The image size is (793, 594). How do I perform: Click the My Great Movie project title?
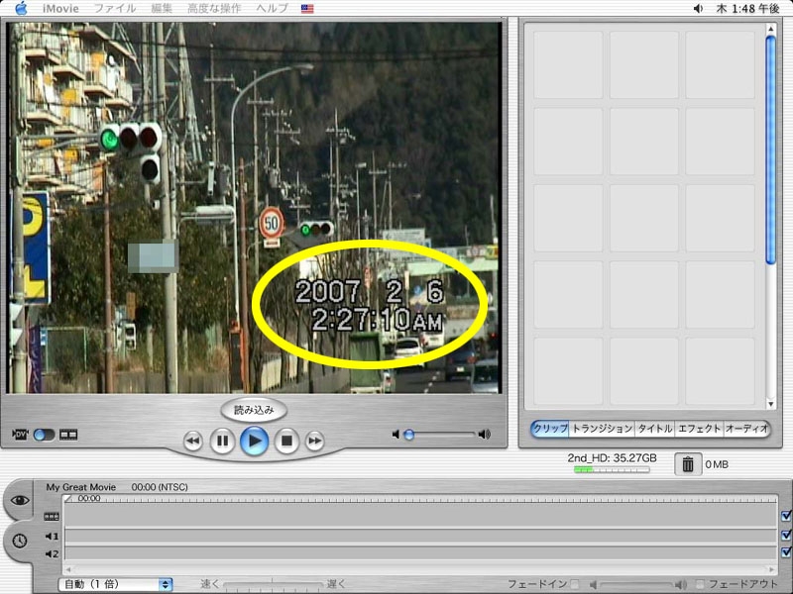pyautogui.click(x=81, y=487)
